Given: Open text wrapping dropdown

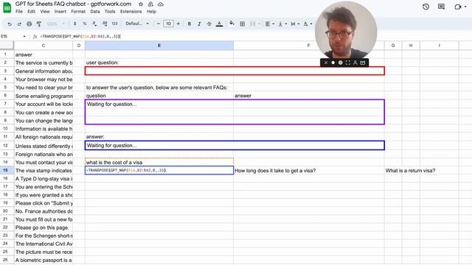Looking at the screenshot, I should (x=295, y=24).
